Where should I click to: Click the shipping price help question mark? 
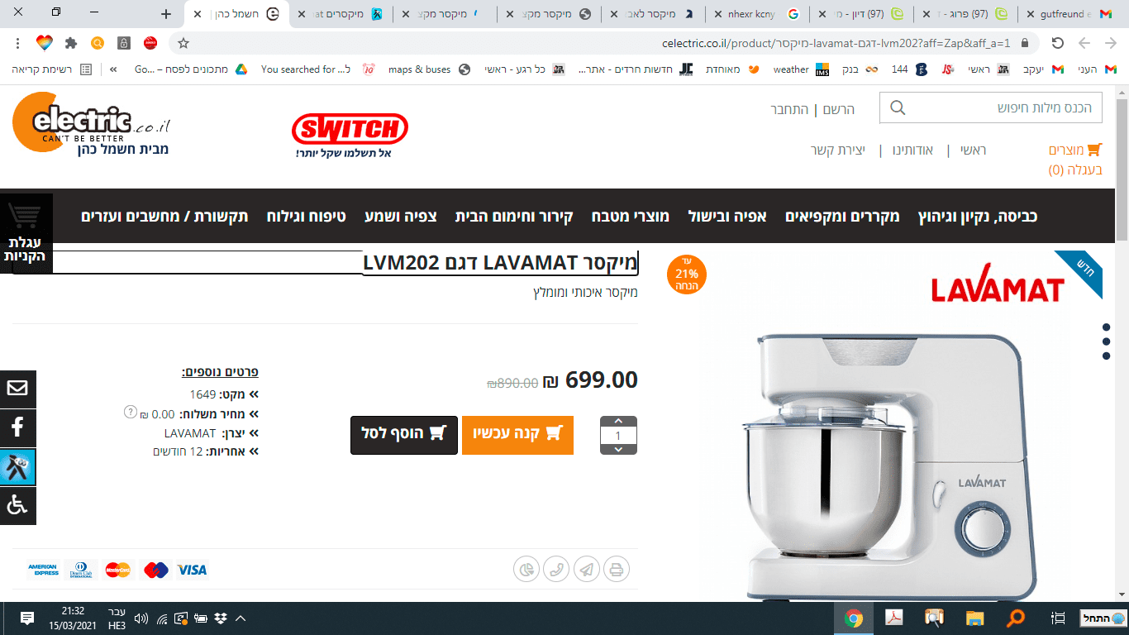click(130, 412)
